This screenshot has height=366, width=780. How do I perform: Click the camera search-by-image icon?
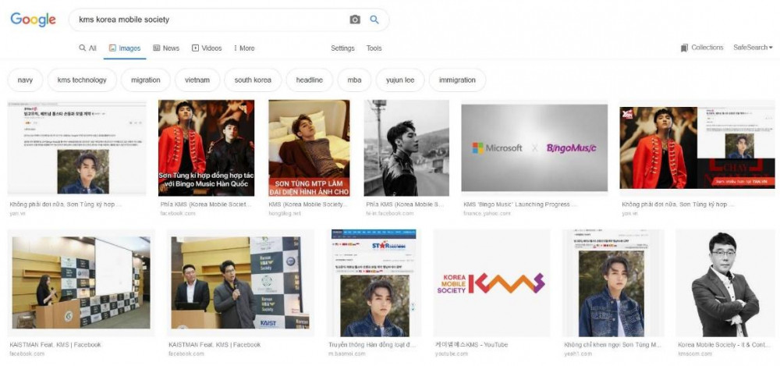coord(355,20)
